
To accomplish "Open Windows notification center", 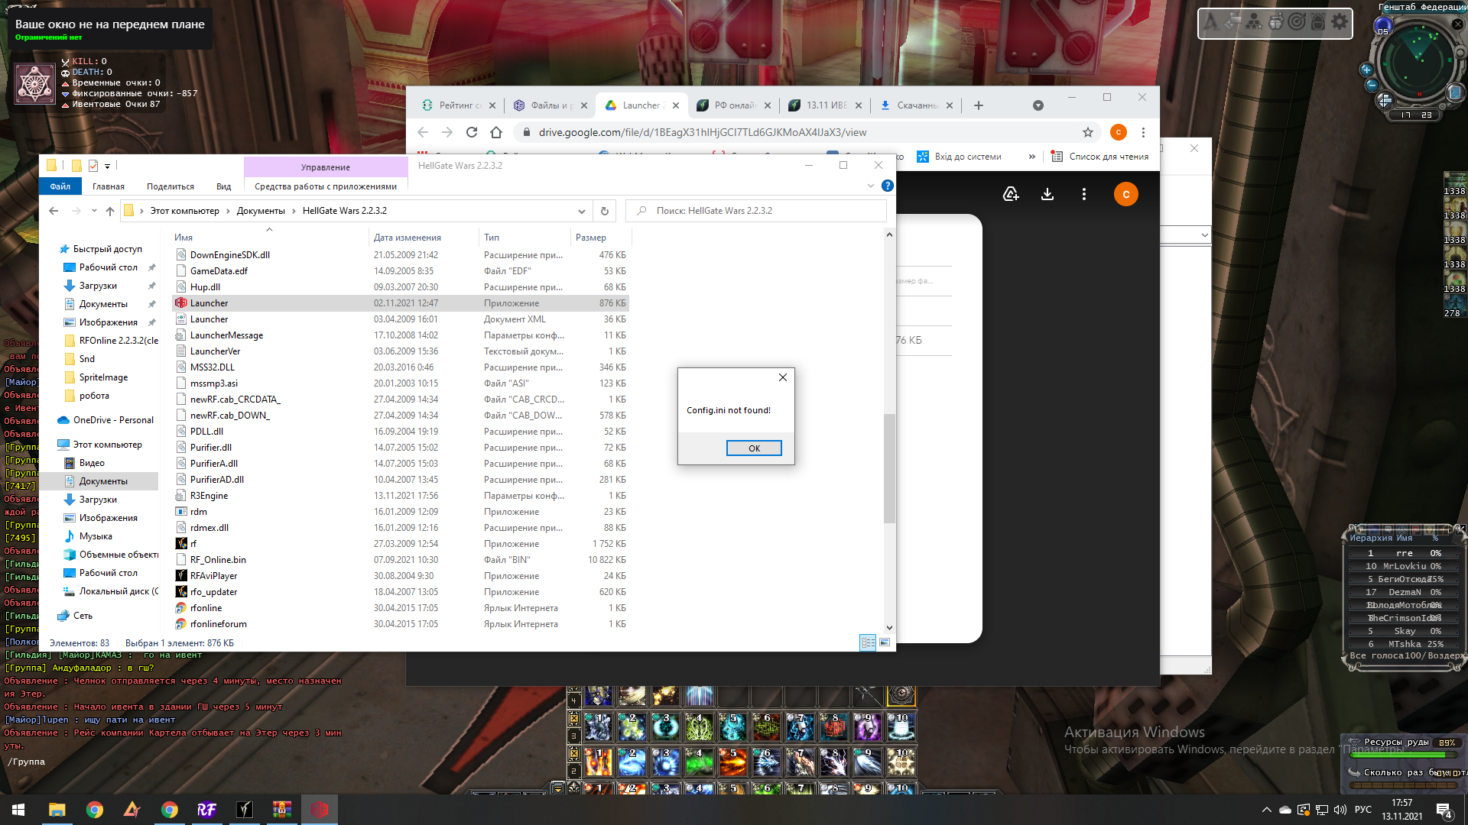I will (x=1445, y=810).
